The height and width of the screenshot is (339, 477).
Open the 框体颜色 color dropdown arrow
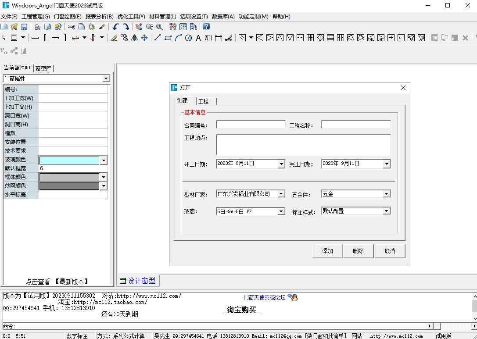104,177
